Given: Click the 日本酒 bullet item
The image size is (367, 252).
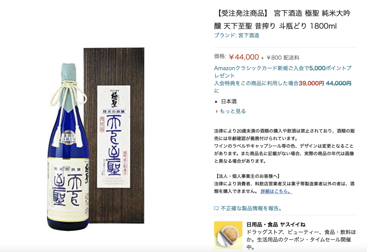Looking at the screenshot, I should 229,101.
